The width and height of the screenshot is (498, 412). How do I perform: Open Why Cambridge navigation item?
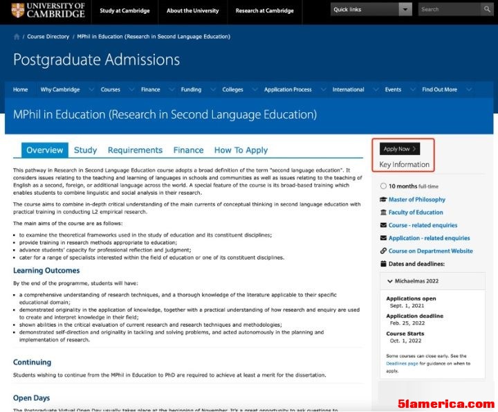coord(60,89)
